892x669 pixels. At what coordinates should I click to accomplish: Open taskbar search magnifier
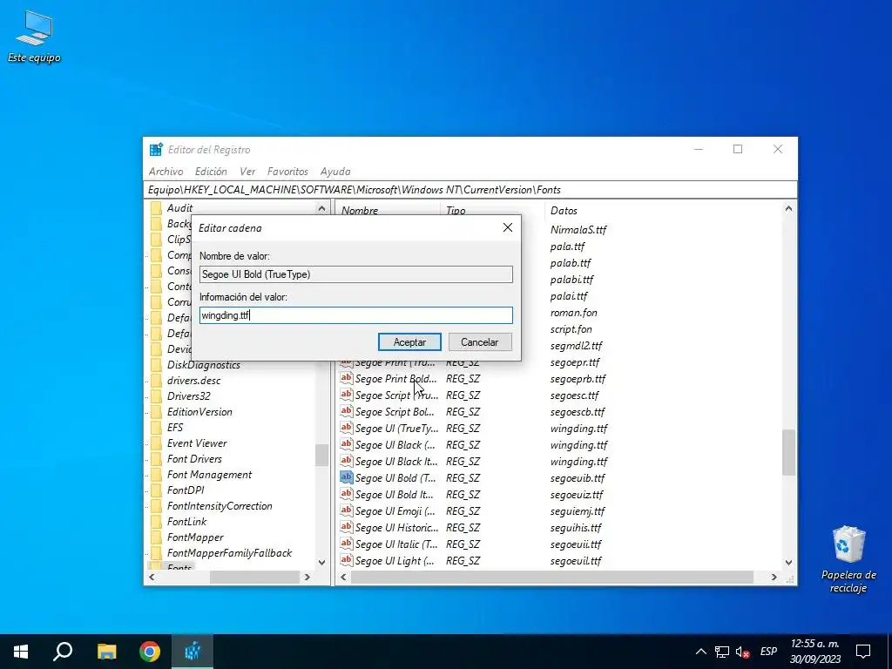(63, 652)
